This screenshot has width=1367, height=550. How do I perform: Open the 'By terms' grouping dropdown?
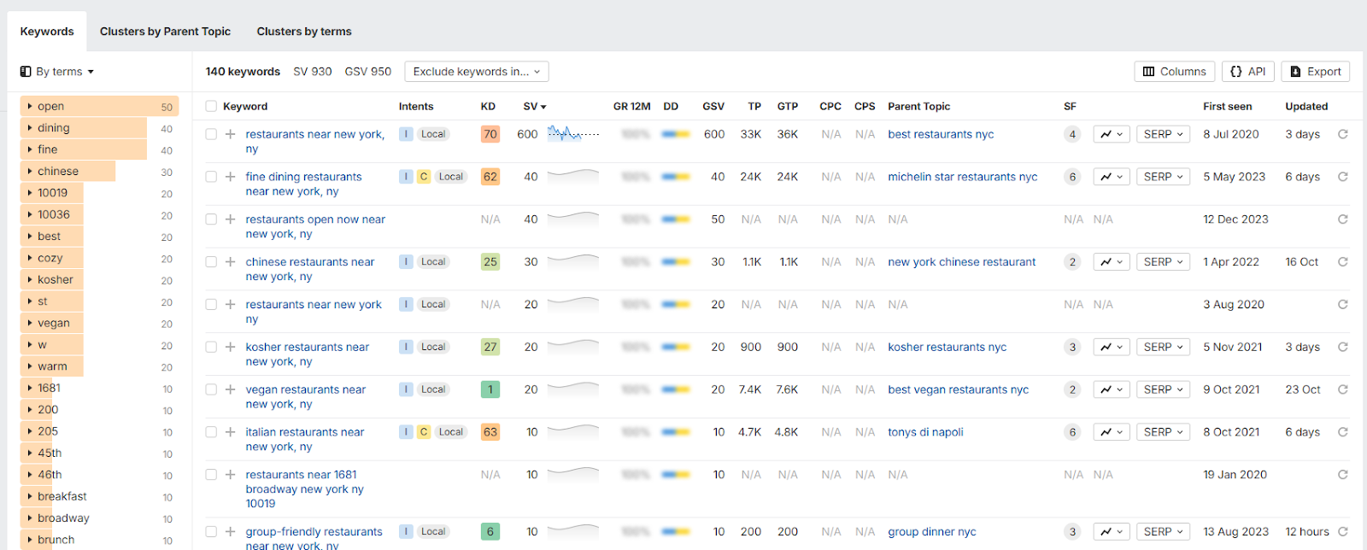[x=57, y=72]
